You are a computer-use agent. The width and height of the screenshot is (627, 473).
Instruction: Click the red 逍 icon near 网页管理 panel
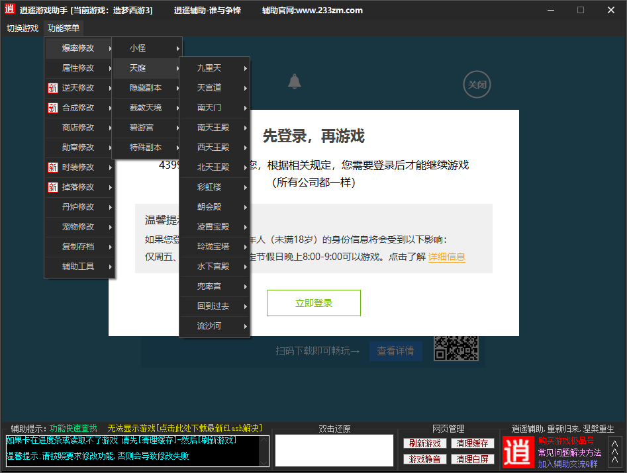[x=518, y=451]
